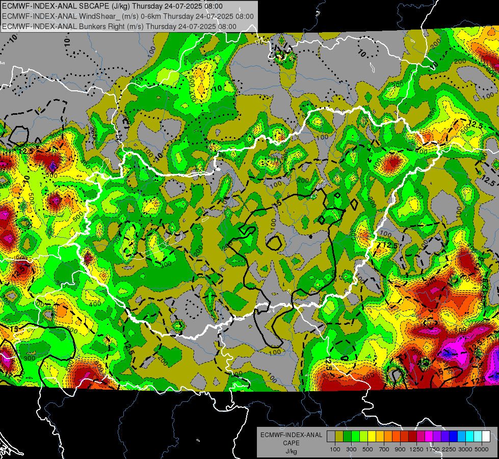Screen dimensions: 499x459
Task: Select the olive 100–200 legend color swatch
Action: point(339,437)
